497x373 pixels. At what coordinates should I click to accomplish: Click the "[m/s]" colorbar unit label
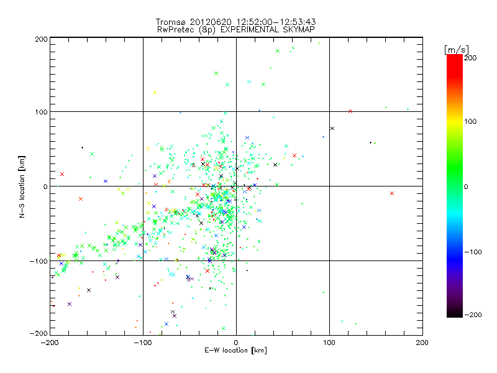457,50
